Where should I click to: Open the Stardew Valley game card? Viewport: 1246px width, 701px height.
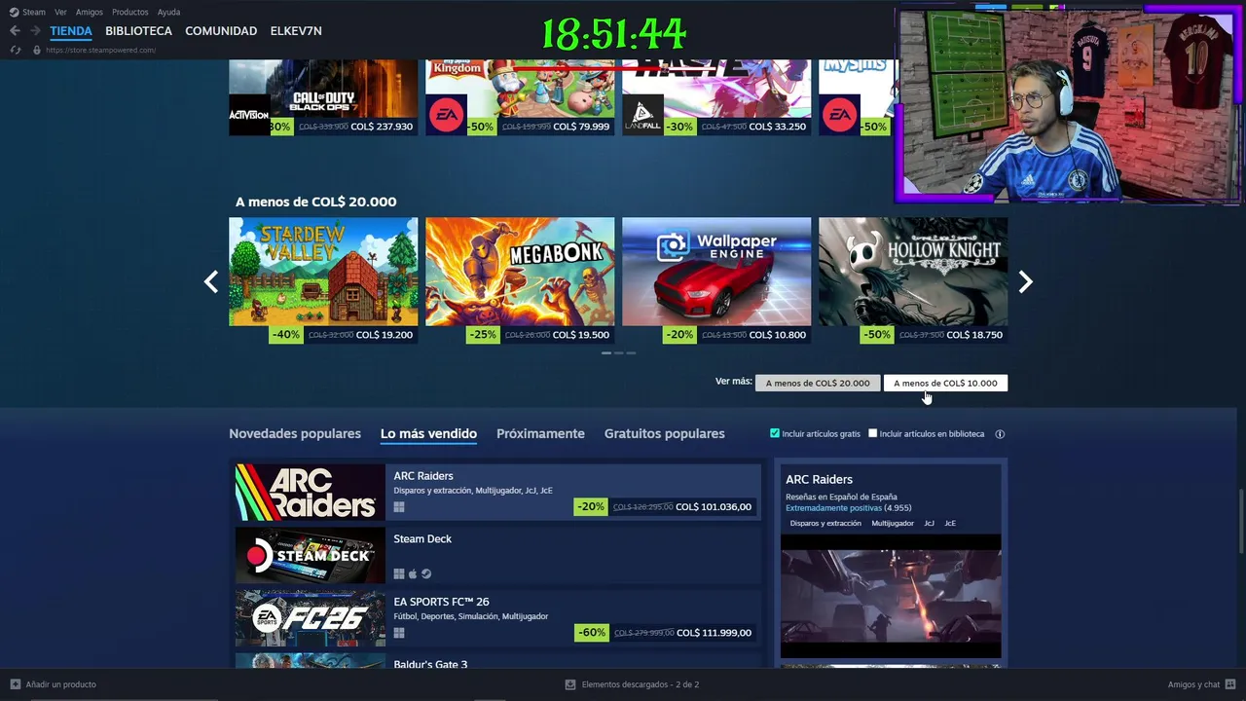[323, 280]
